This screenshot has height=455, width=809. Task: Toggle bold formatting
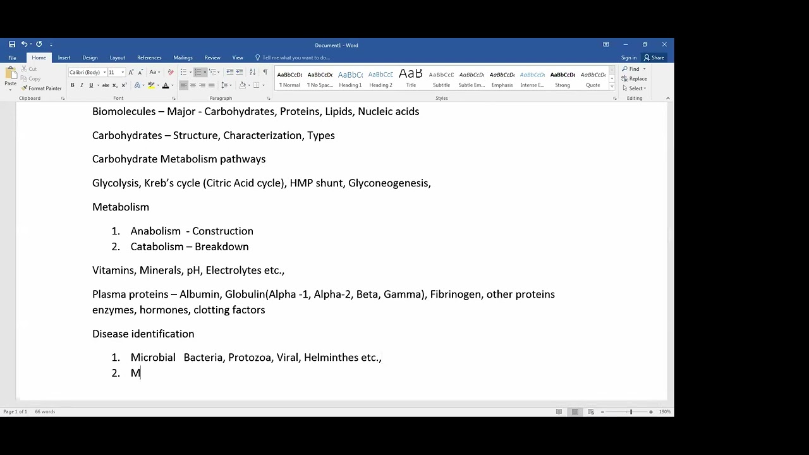pyautogui.click(x=72, y=85)
